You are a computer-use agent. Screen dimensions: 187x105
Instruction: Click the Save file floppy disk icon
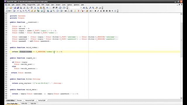(x=15, y=8)
